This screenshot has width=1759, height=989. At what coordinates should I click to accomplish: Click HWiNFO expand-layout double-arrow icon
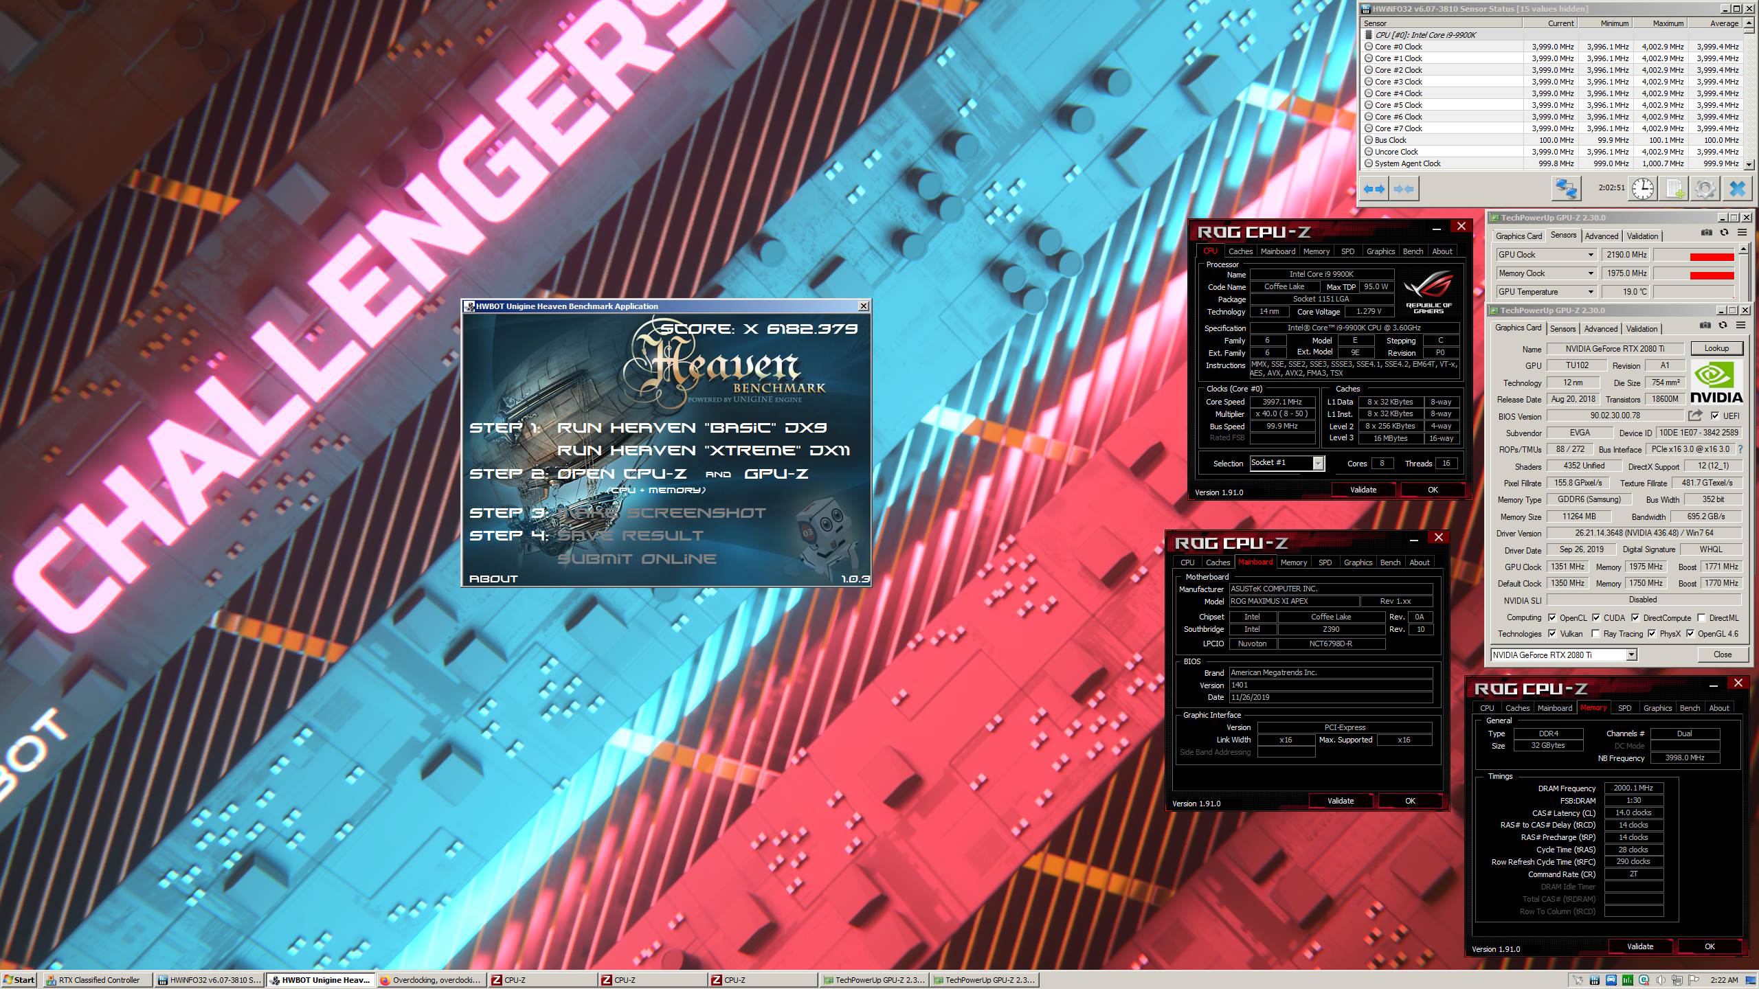coord(1374,189)
